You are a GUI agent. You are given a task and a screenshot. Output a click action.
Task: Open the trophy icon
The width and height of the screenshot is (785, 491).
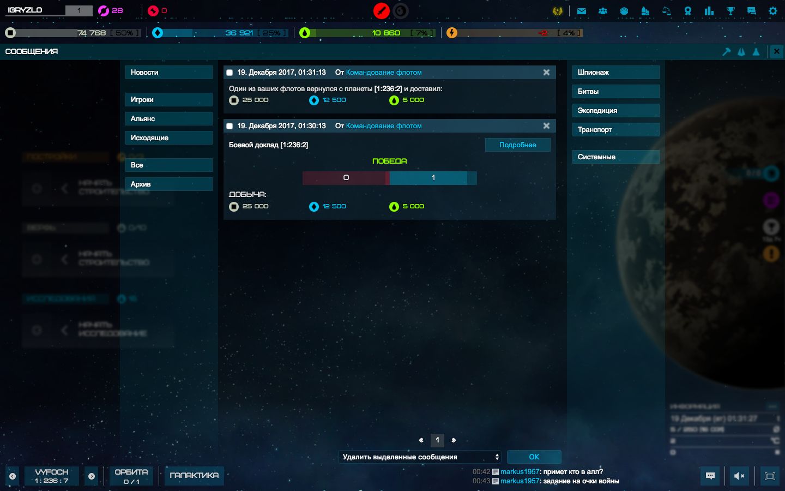[x=730, y=11]
